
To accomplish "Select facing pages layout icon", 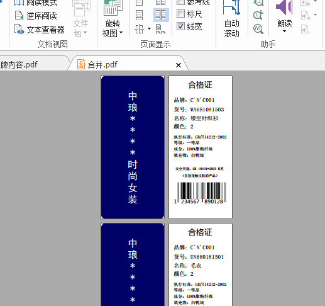I will point(161,3).
